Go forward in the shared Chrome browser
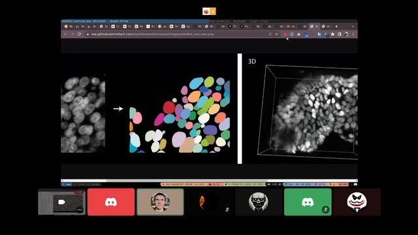The height and width of the screenshot is (235, 418). point(72,34)
